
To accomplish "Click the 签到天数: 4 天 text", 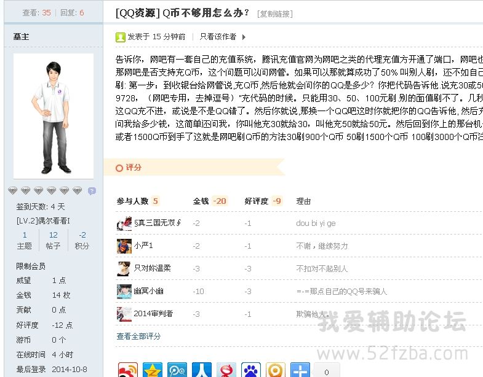I will tap(41, 207).
